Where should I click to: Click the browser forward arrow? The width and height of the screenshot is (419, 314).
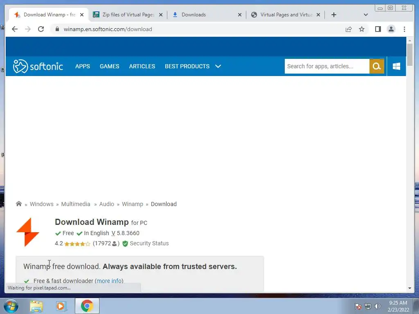28,29
